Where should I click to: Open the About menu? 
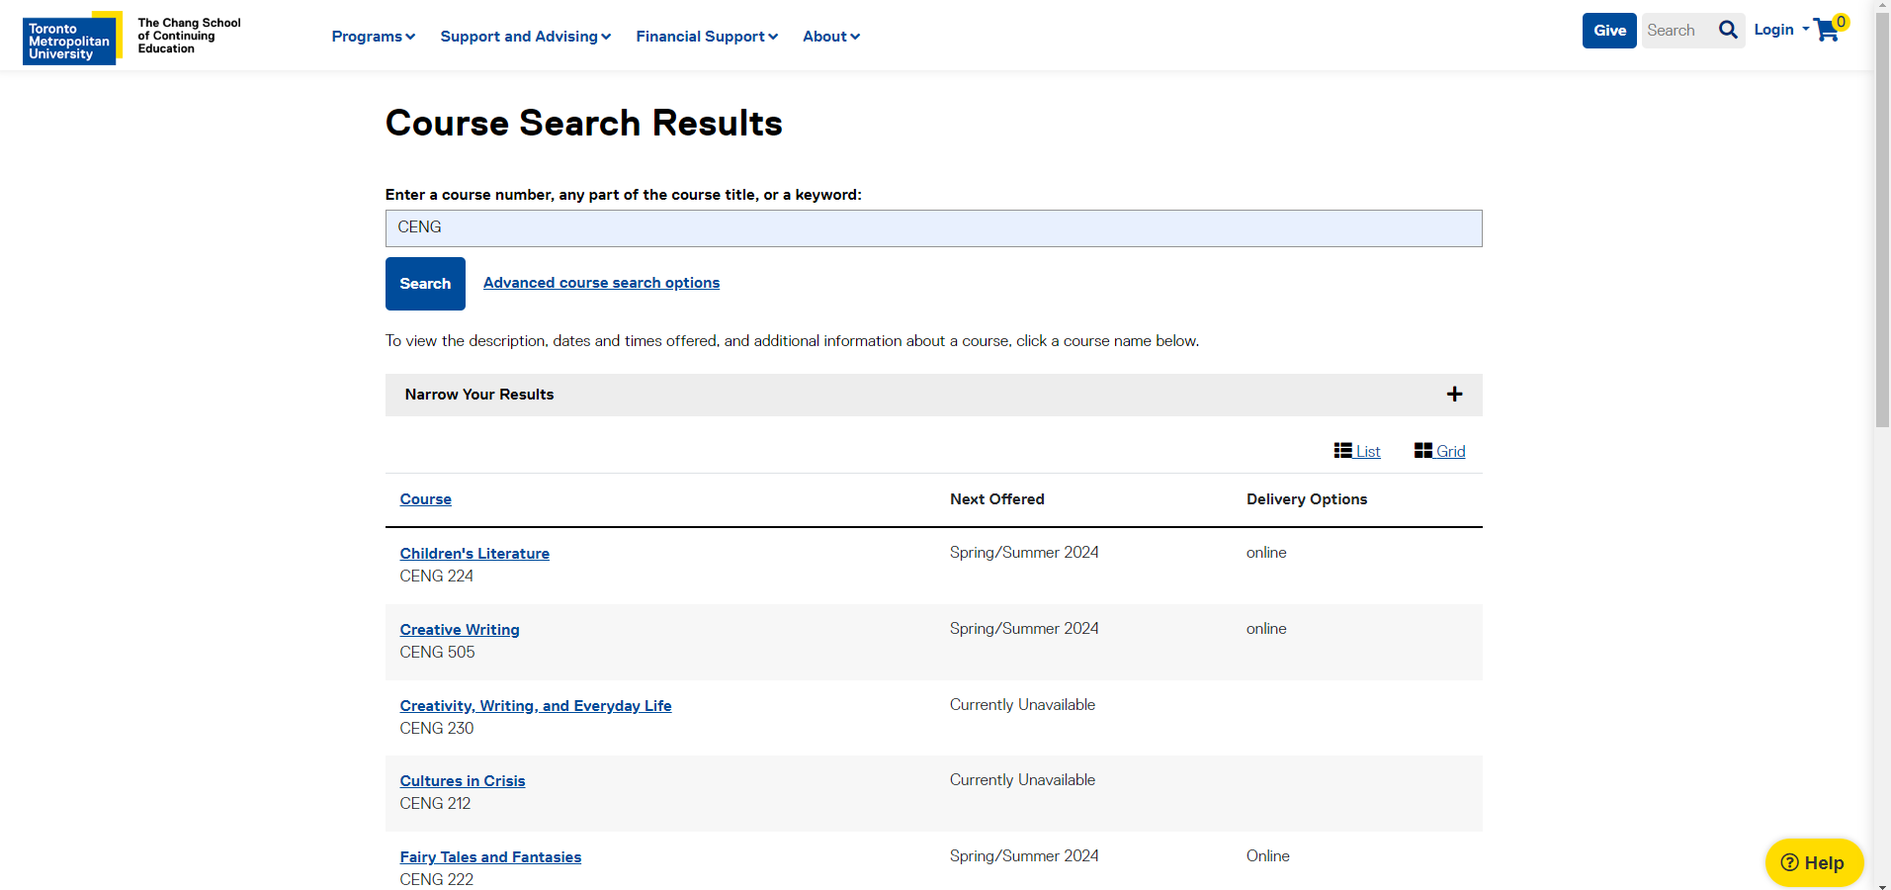tap(830, 37)
